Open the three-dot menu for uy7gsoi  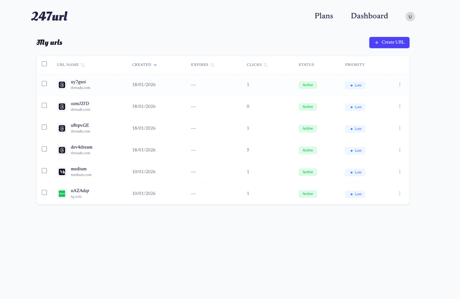[x=400, y=85]
